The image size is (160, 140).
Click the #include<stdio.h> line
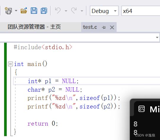[x=43, y=47]
